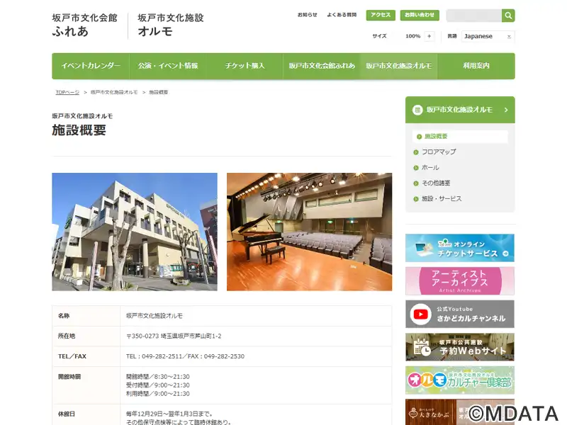Click the bullet icon beside その他諸室
This screenshot has width=567, height=425.
pyautogui.click(x=416, y=183)
